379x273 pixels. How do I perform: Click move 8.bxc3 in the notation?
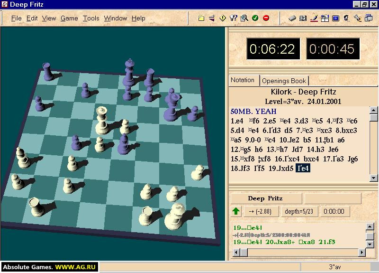[x=346, y=130]
